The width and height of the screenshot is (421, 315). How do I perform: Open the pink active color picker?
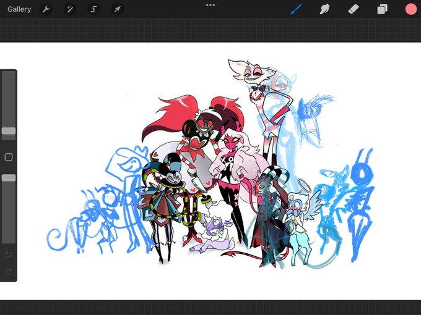411,9
